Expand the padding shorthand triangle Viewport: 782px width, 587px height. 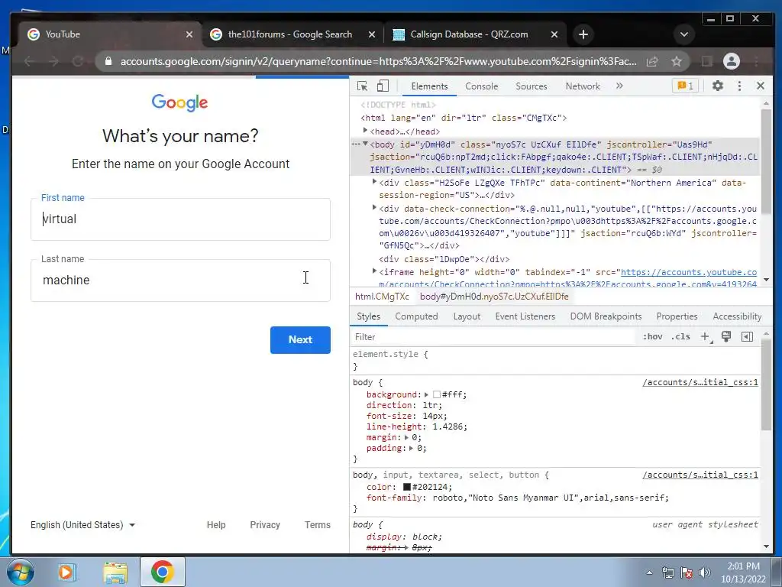pos(411,448)
